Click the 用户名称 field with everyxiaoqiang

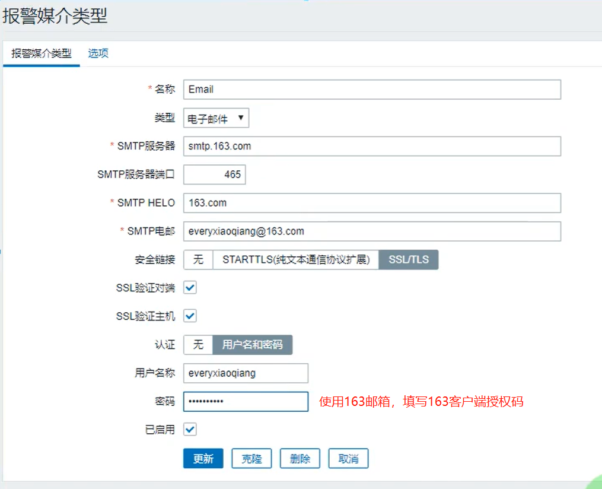(x=246, y=373)
